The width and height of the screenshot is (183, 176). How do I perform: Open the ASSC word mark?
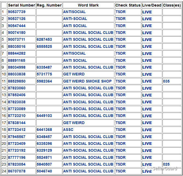click(x=68, y=130)
